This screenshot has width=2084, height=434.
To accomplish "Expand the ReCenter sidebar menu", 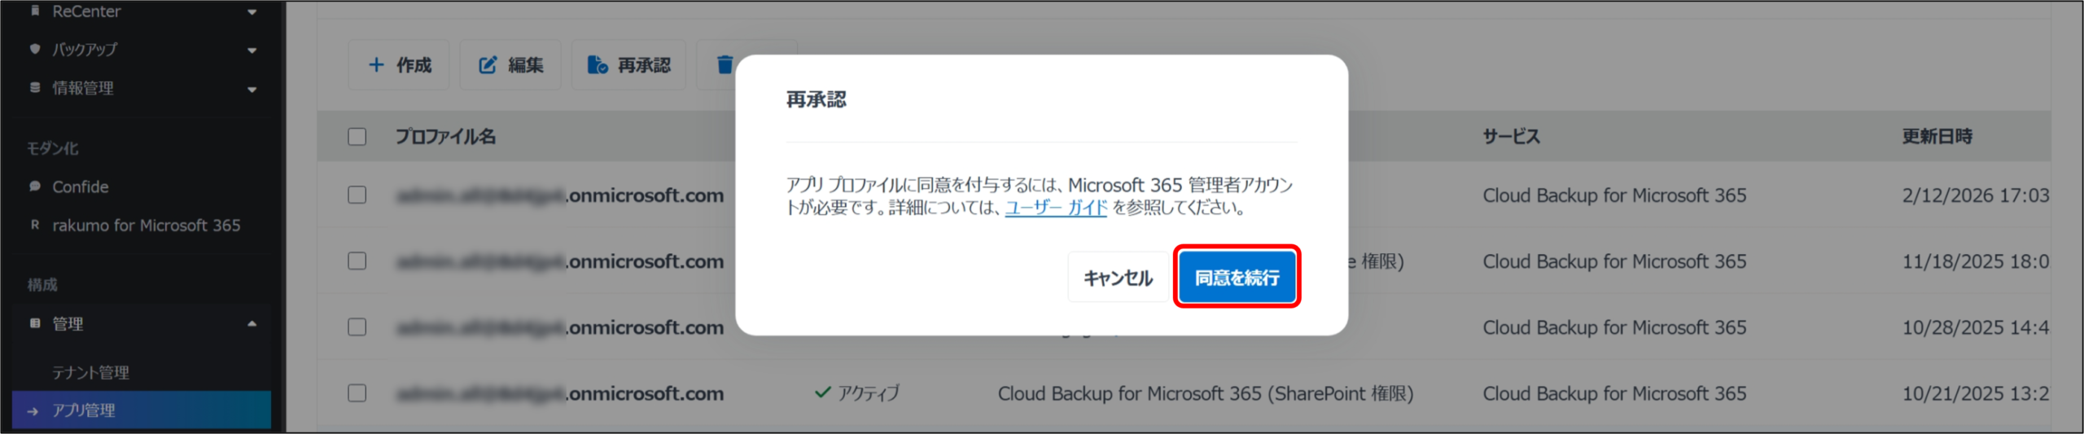I will [252, 12].
